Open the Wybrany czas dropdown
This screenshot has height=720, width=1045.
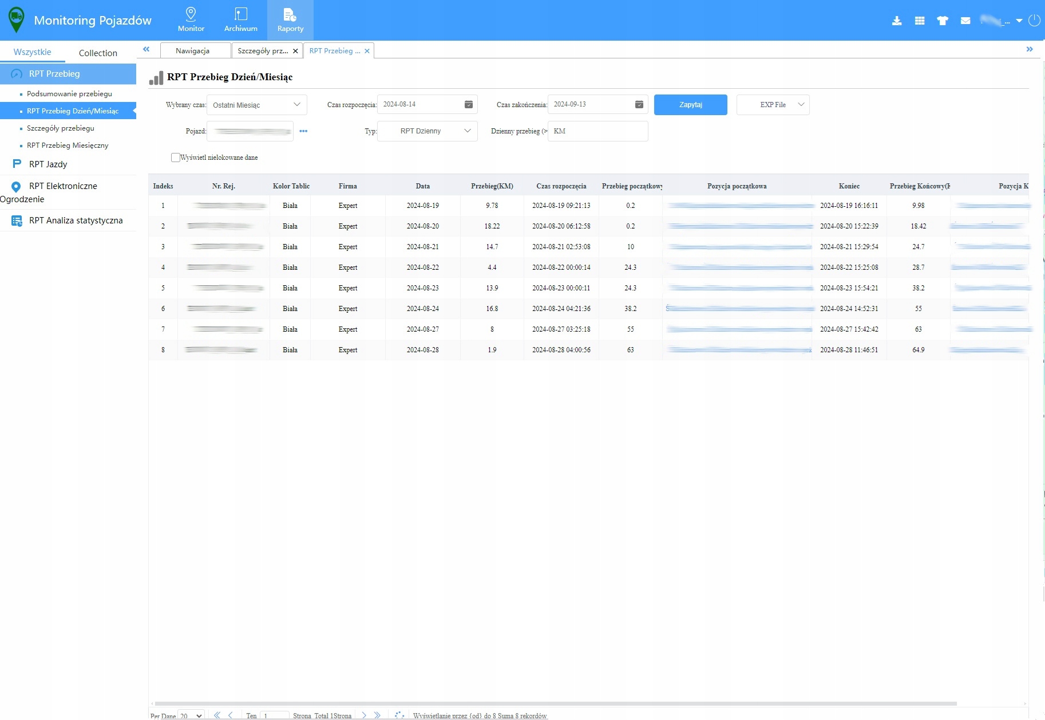click(257, 105)
